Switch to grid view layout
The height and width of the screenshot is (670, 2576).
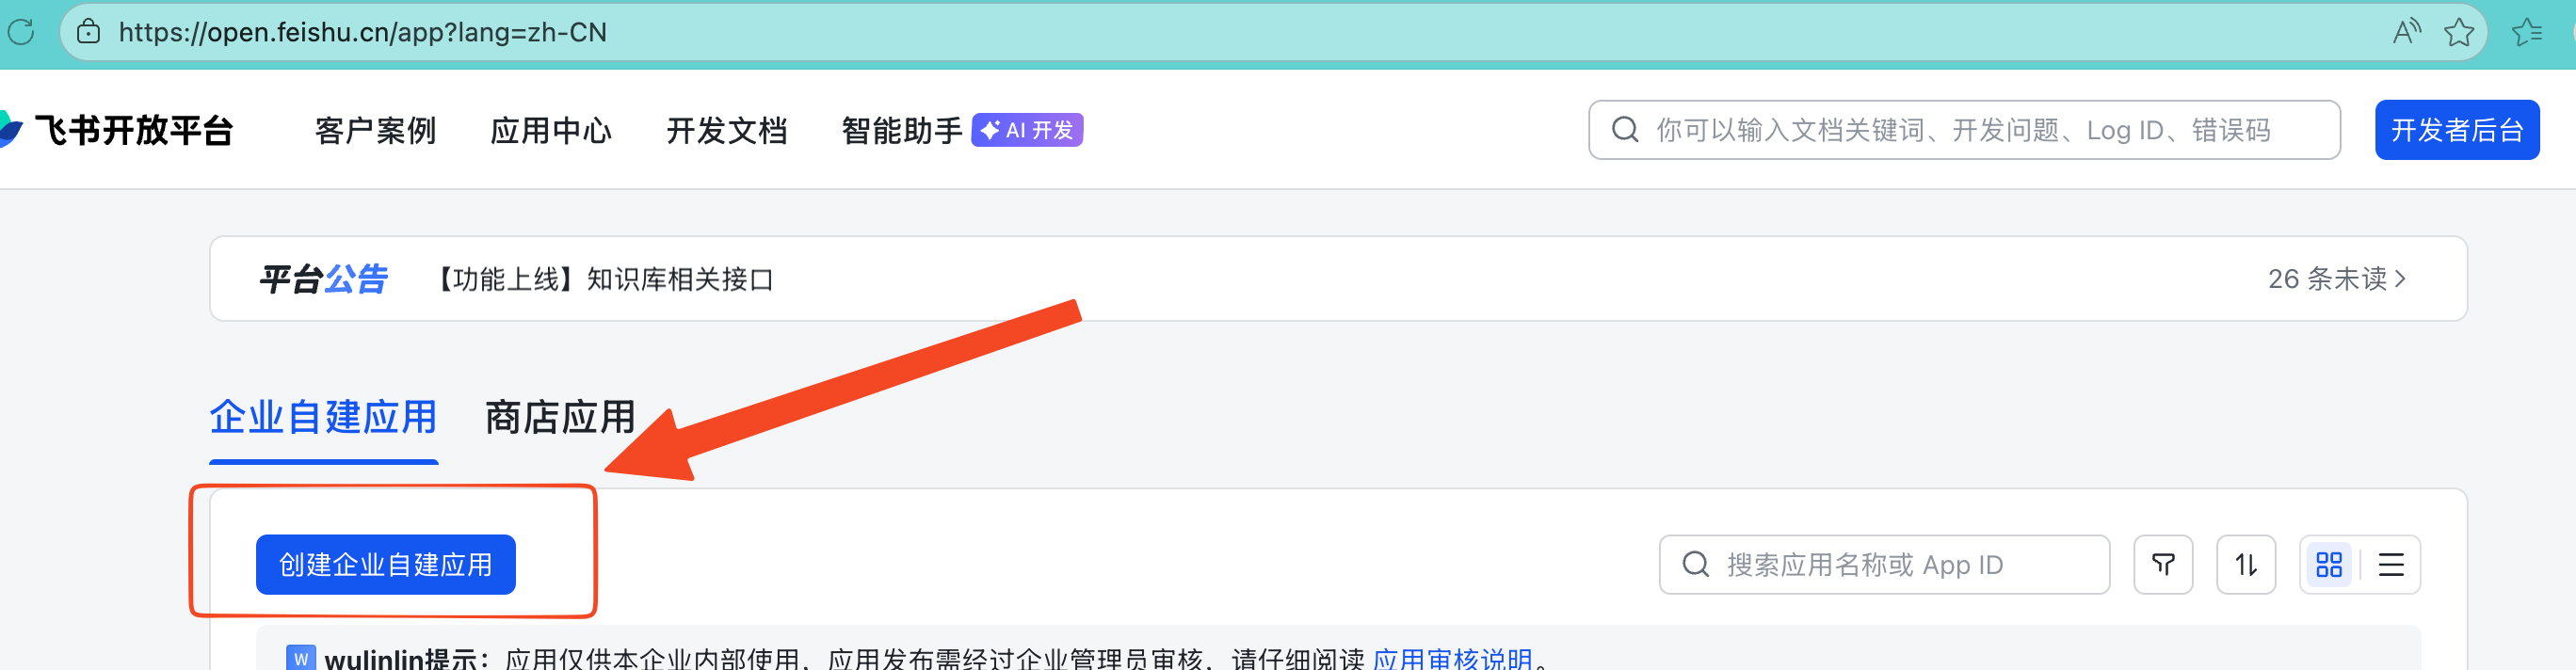pyautogui.click(x=2329, y=565)
